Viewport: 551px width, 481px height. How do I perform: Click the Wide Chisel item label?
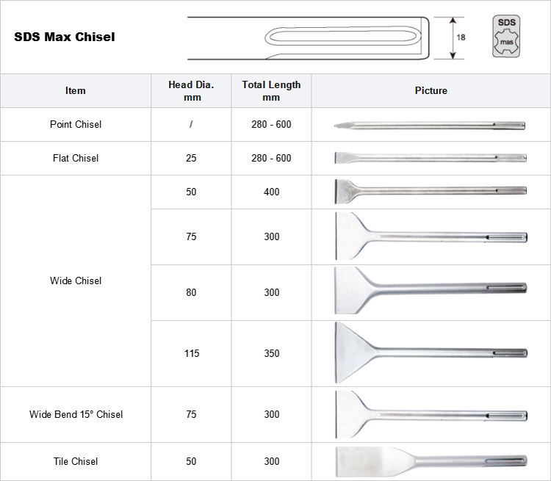pos(76,281)
